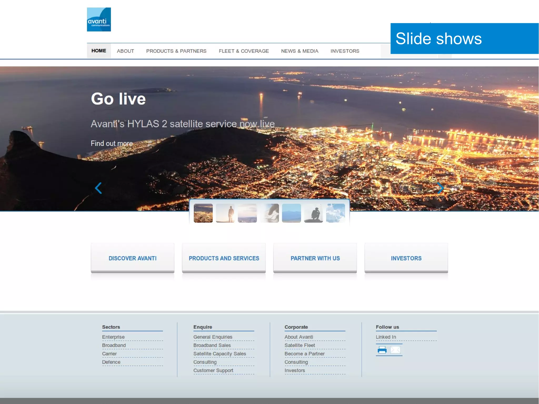Select the clouds and sky thumbnail

click(335, 213)
